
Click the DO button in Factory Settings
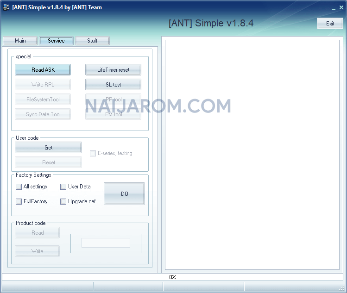(124, 193)
